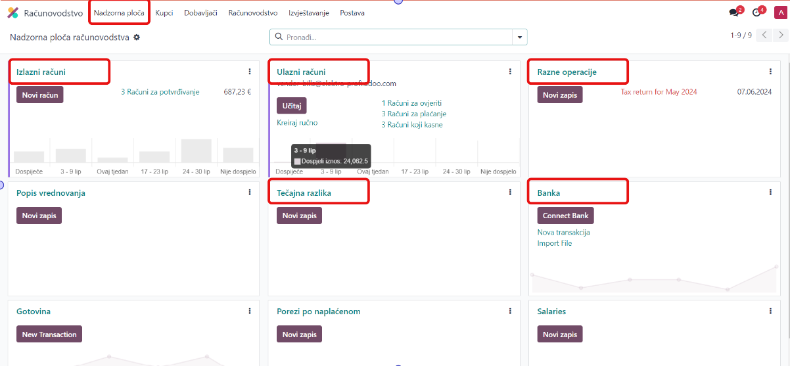This screenshot has height=366, width=790.
Task: Go to the next page with pager arrow
Action: pos(779,35)
